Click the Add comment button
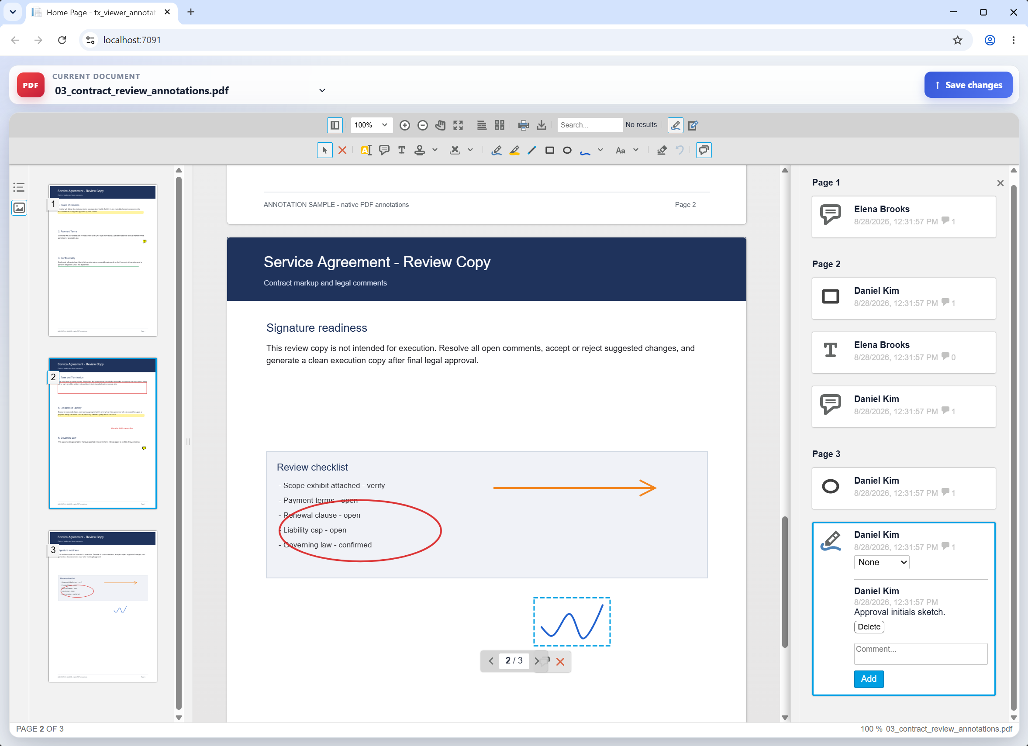This screenshot has width=1028, height=746. pos(869,678)
